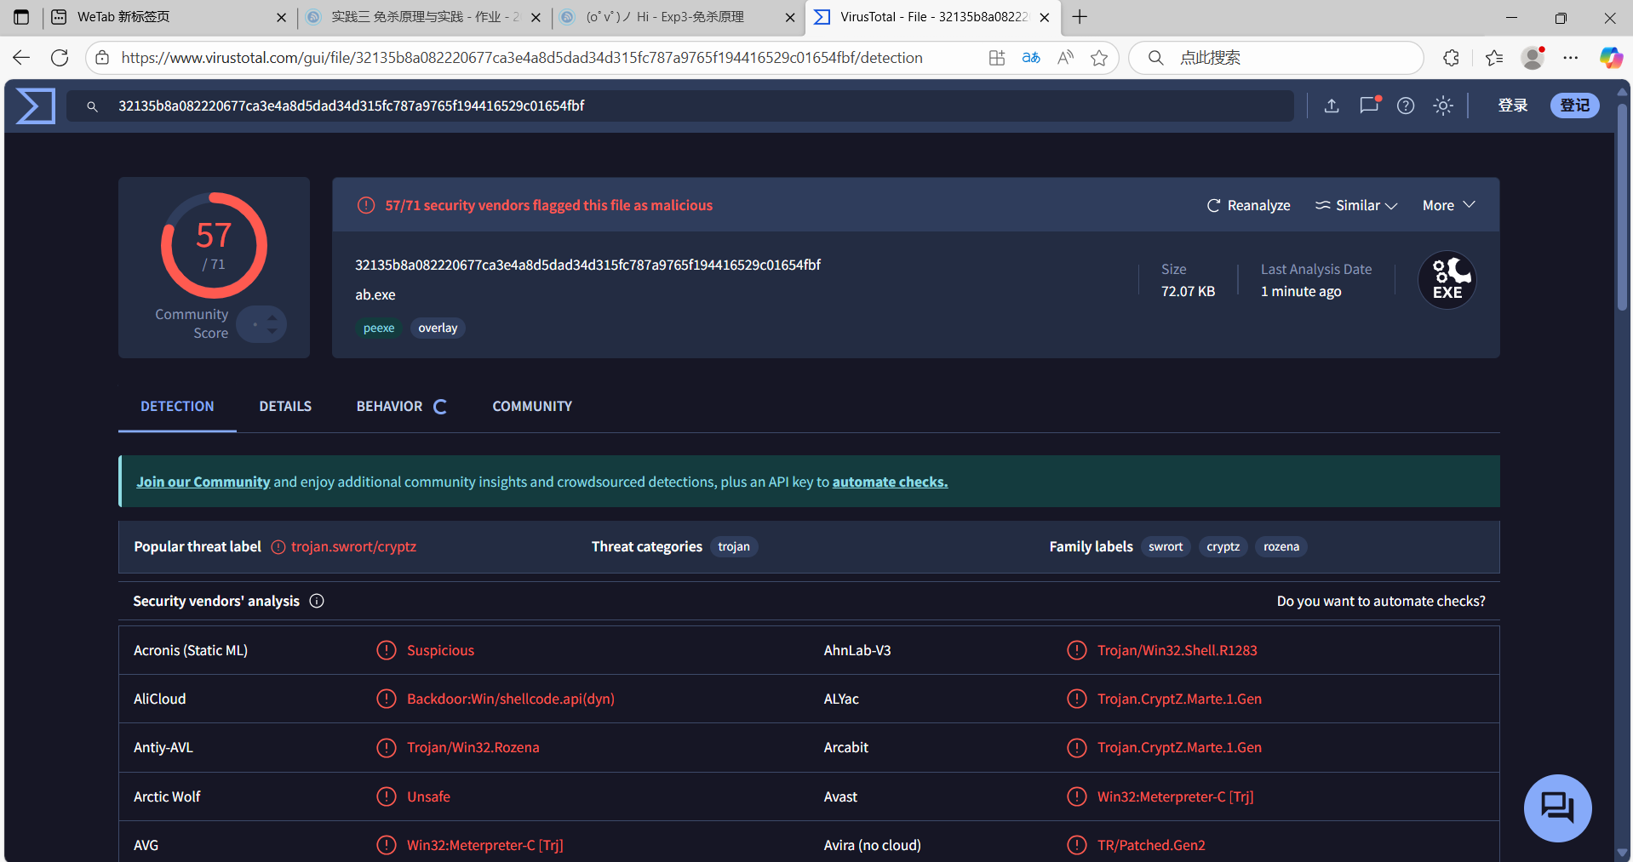
Task: Add page to favorites star icon
Action: pyautogui.click(x=1099, y=58)
